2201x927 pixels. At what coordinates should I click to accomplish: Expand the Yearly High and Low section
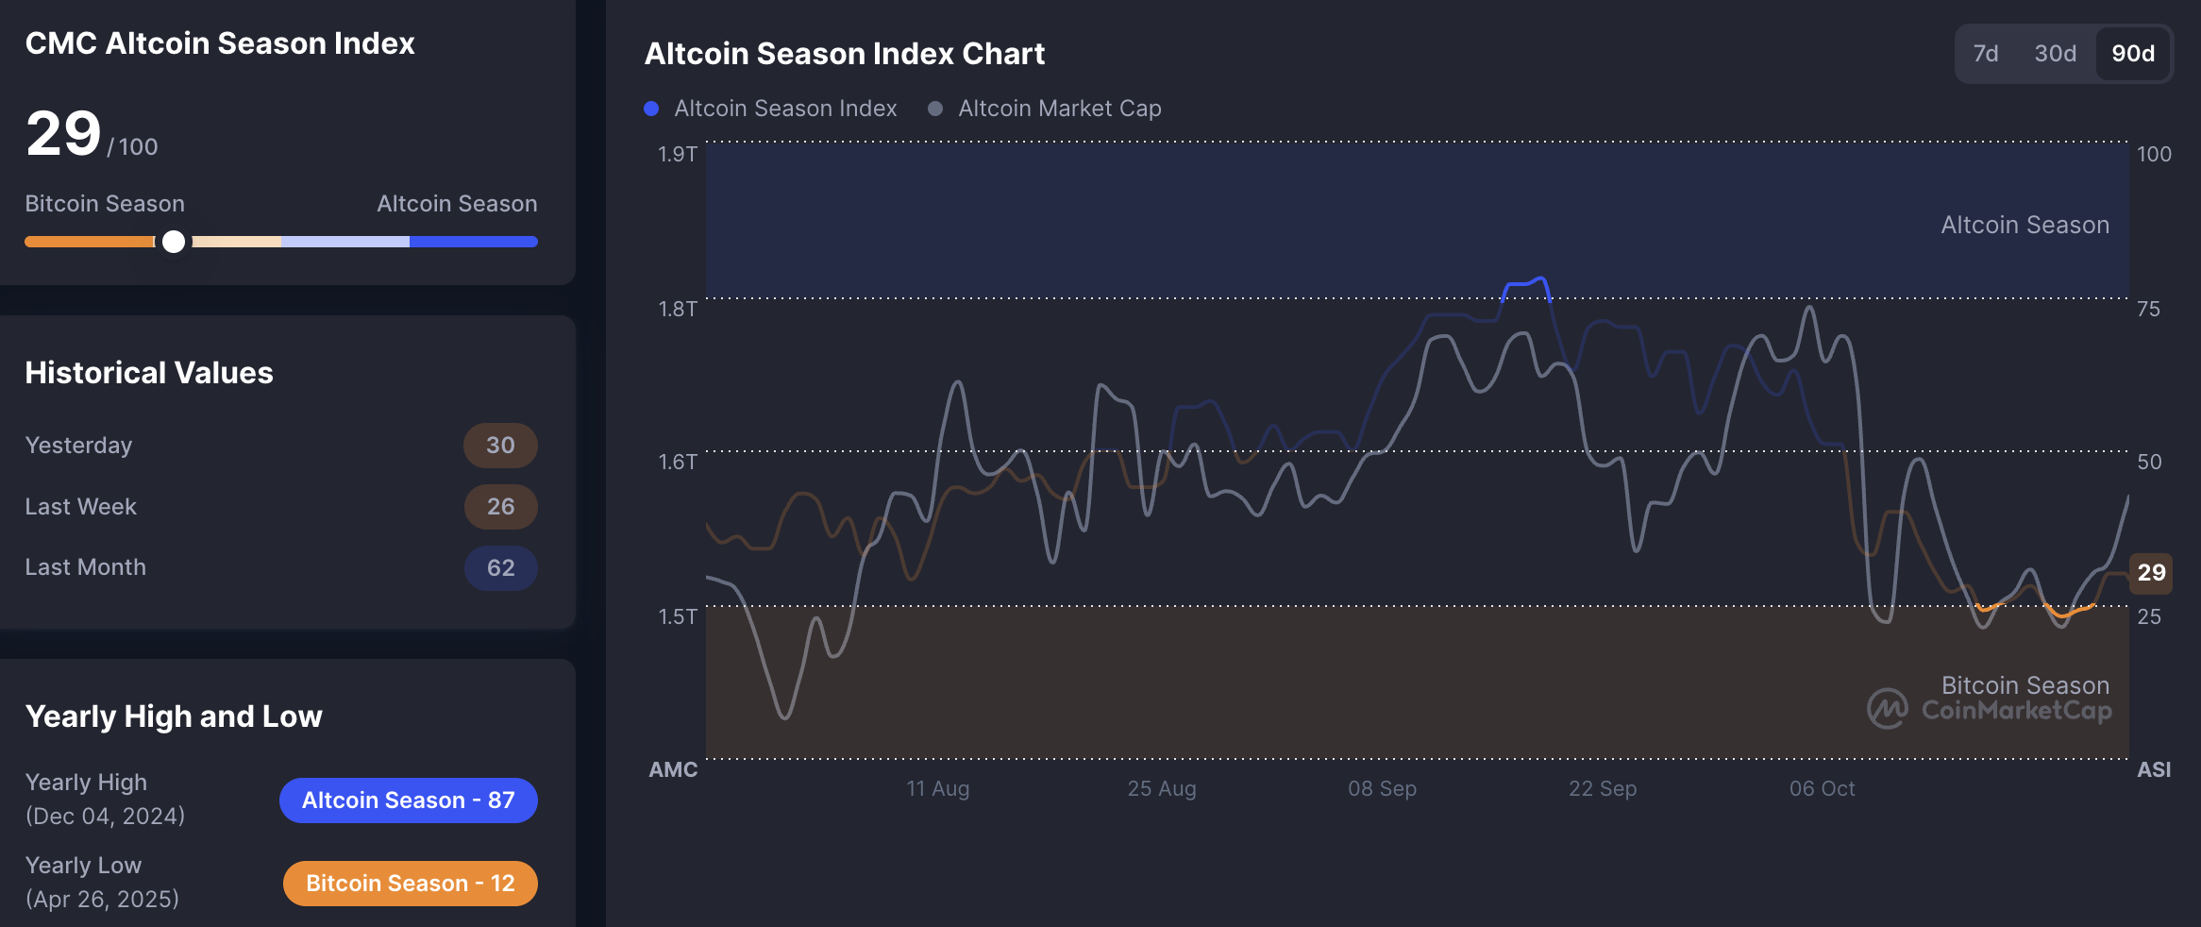tap(173, 716)
